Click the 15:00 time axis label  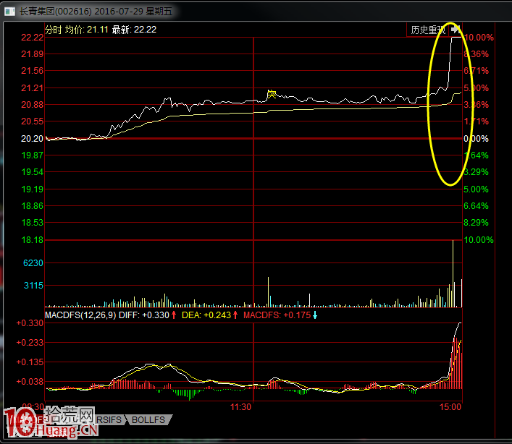(450, 407)
